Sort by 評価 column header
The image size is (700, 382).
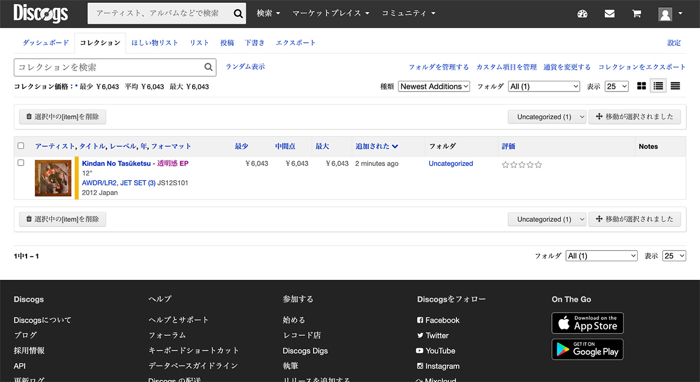(x=508, y=146)
